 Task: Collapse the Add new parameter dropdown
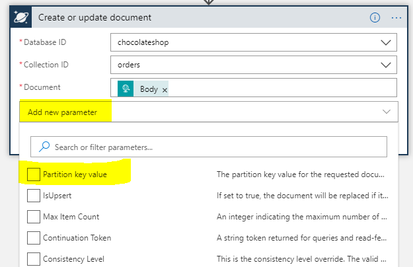click(387, 112)
